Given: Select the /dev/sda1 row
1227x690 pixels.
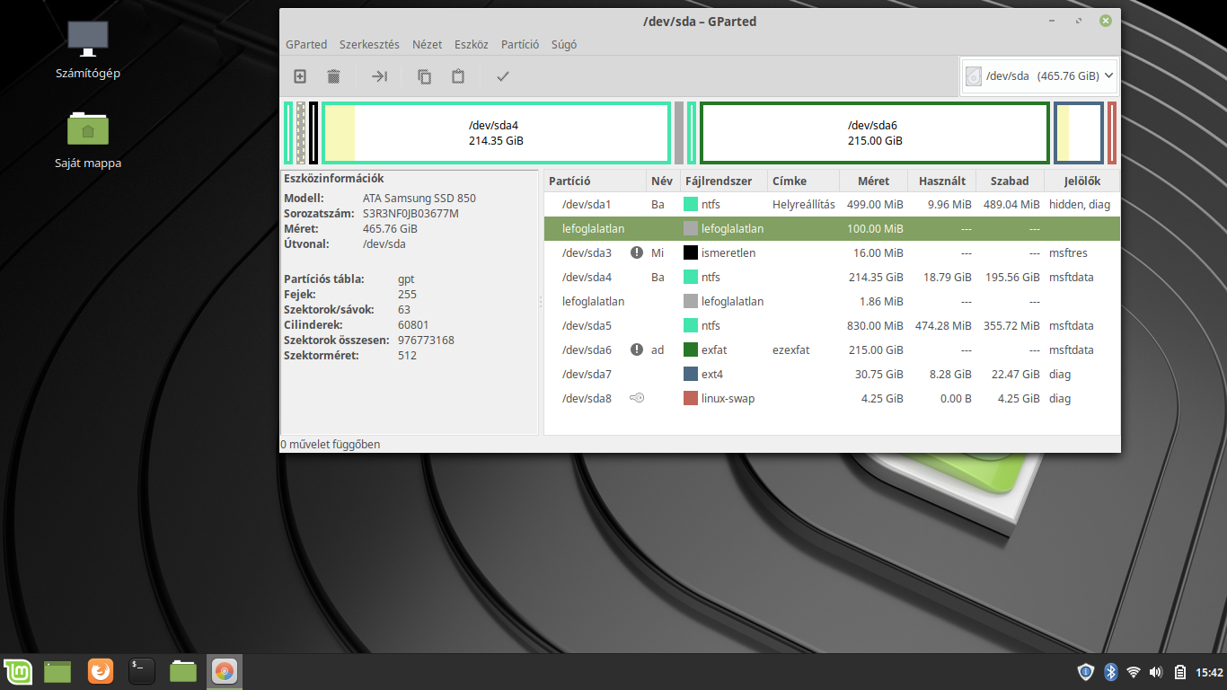Looking at the screenshot, I should pyautogui.click(x=833, y=204).
